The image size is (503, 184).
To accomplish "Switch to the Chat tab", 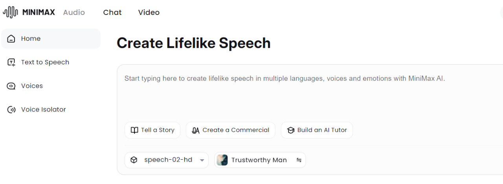I will pyautogui.click(x=112, y=12).
